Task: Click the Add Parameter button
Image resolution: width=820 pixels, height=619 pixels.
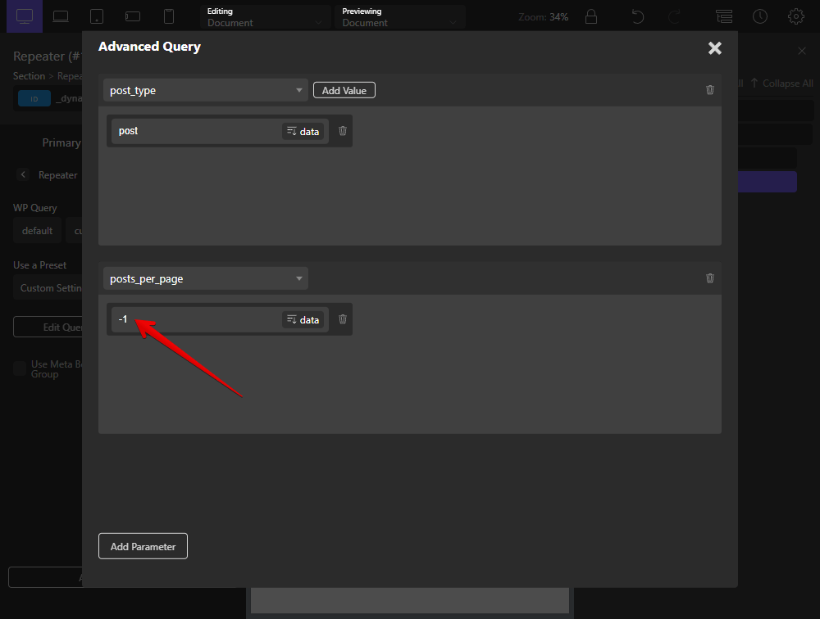Action: [143, 546]
